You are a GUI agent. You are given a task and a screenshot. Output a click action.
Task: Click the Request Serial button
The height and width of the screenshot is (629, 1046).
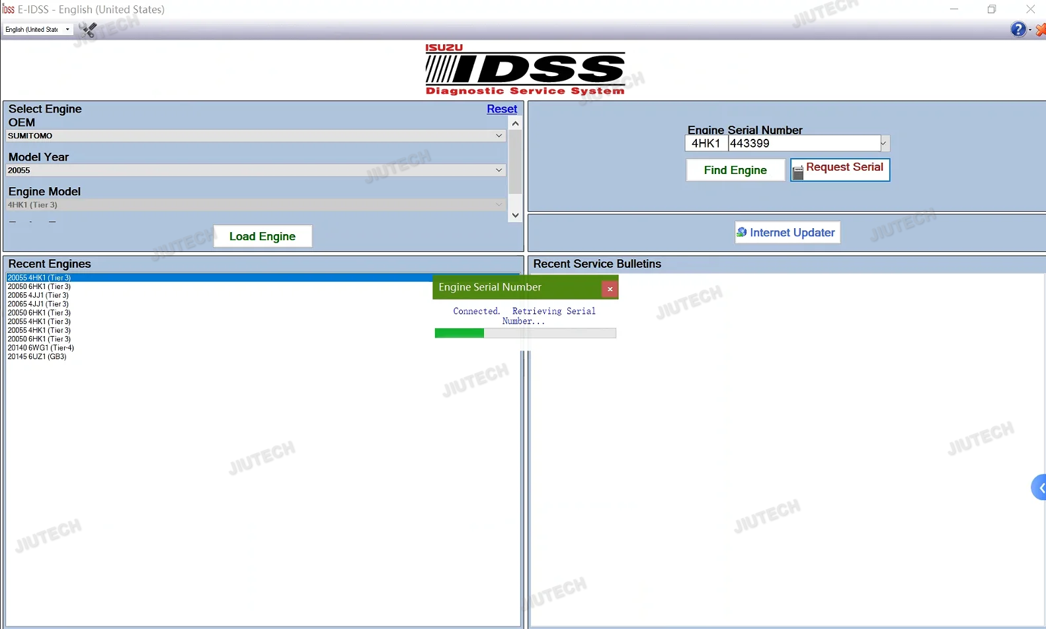click(840, 169)
